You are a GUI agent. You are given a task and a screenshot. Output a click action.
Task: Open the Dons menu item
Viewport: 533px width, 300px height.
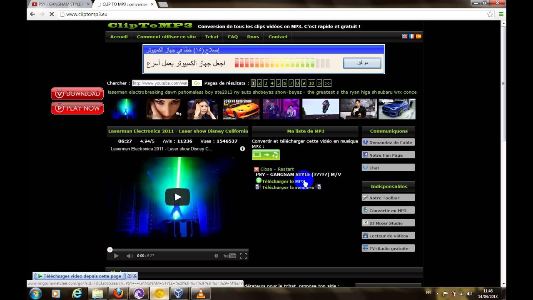click(x=253, y=37)
